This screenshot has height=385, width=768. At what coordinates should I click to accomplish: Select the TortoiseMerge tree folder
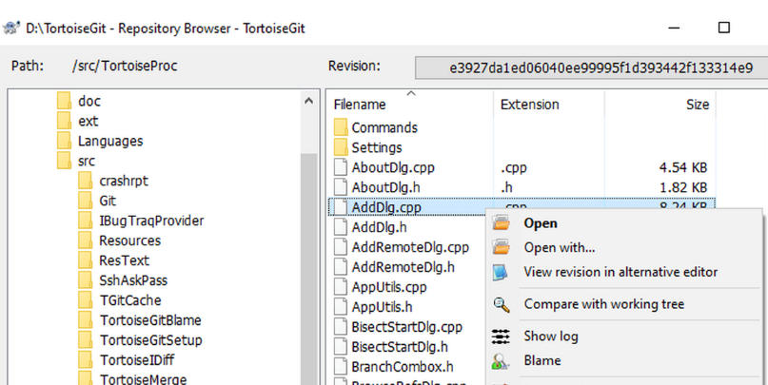pos(143,379)
